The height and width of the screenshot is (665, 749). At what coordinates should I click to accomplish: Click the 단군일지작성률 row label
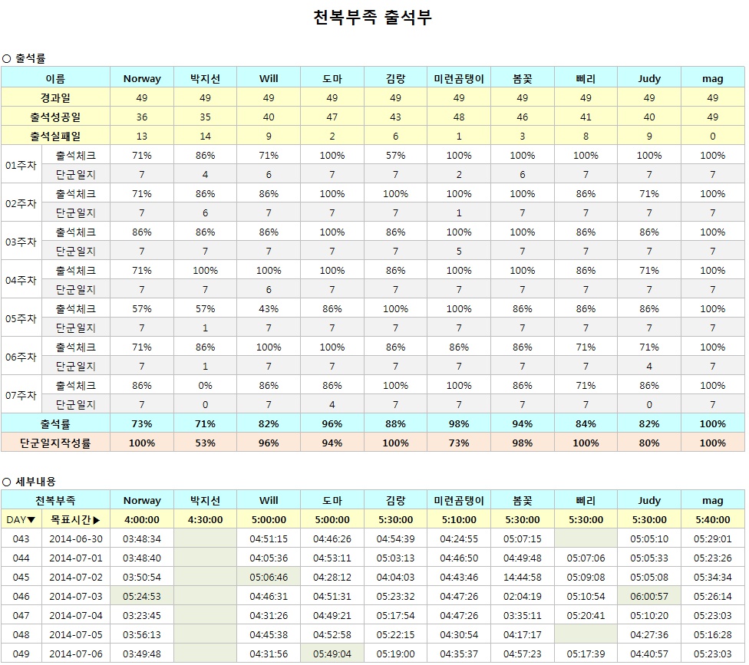tap(55, 443)
